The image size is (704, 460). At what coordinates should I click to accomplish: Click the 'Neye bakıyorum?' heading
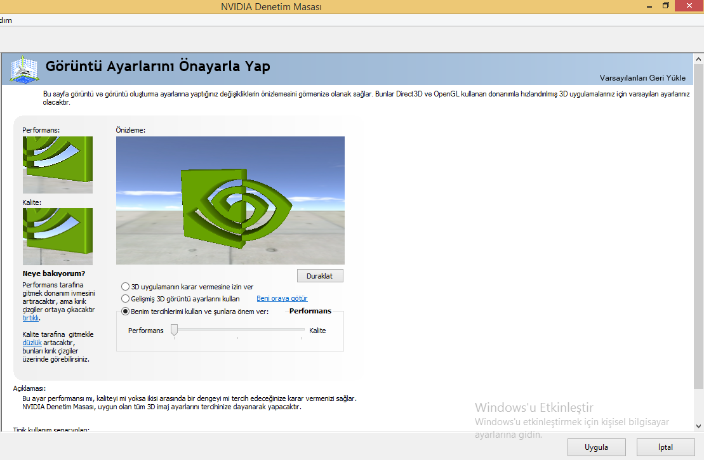pos(54,273)
